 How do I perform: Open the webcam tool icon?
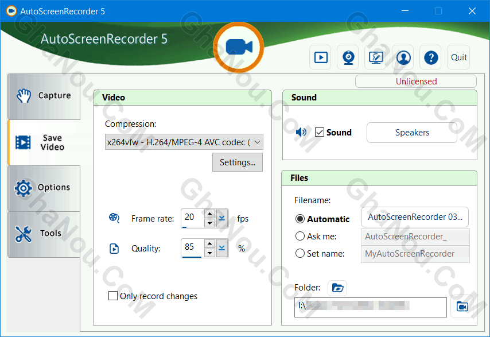tap(348, 57)
